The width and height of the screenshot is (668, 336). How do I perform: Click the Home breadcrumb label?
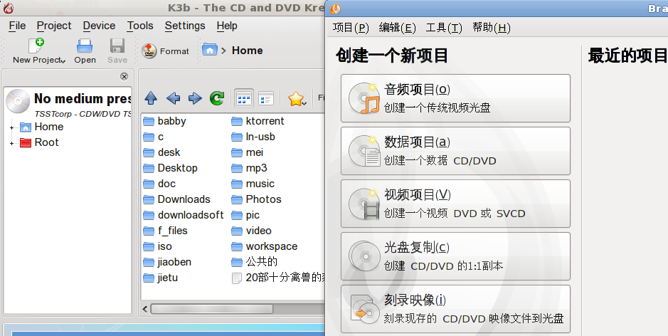click(247, 51)
